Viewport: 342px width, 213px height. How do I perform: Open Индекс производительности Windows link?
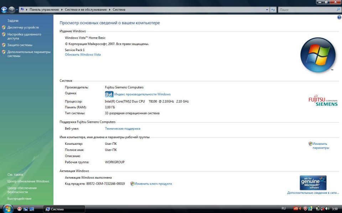142,94
